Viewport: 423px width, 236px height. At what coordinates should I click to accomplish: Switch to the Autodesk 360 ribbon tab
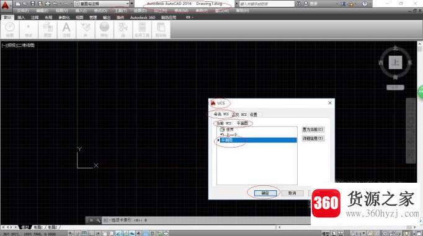[x=143, y=17]
